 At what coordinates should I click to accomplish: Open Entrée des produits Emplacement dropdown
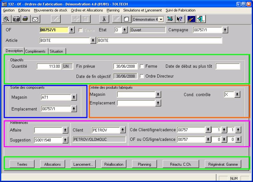click(158, 103)
